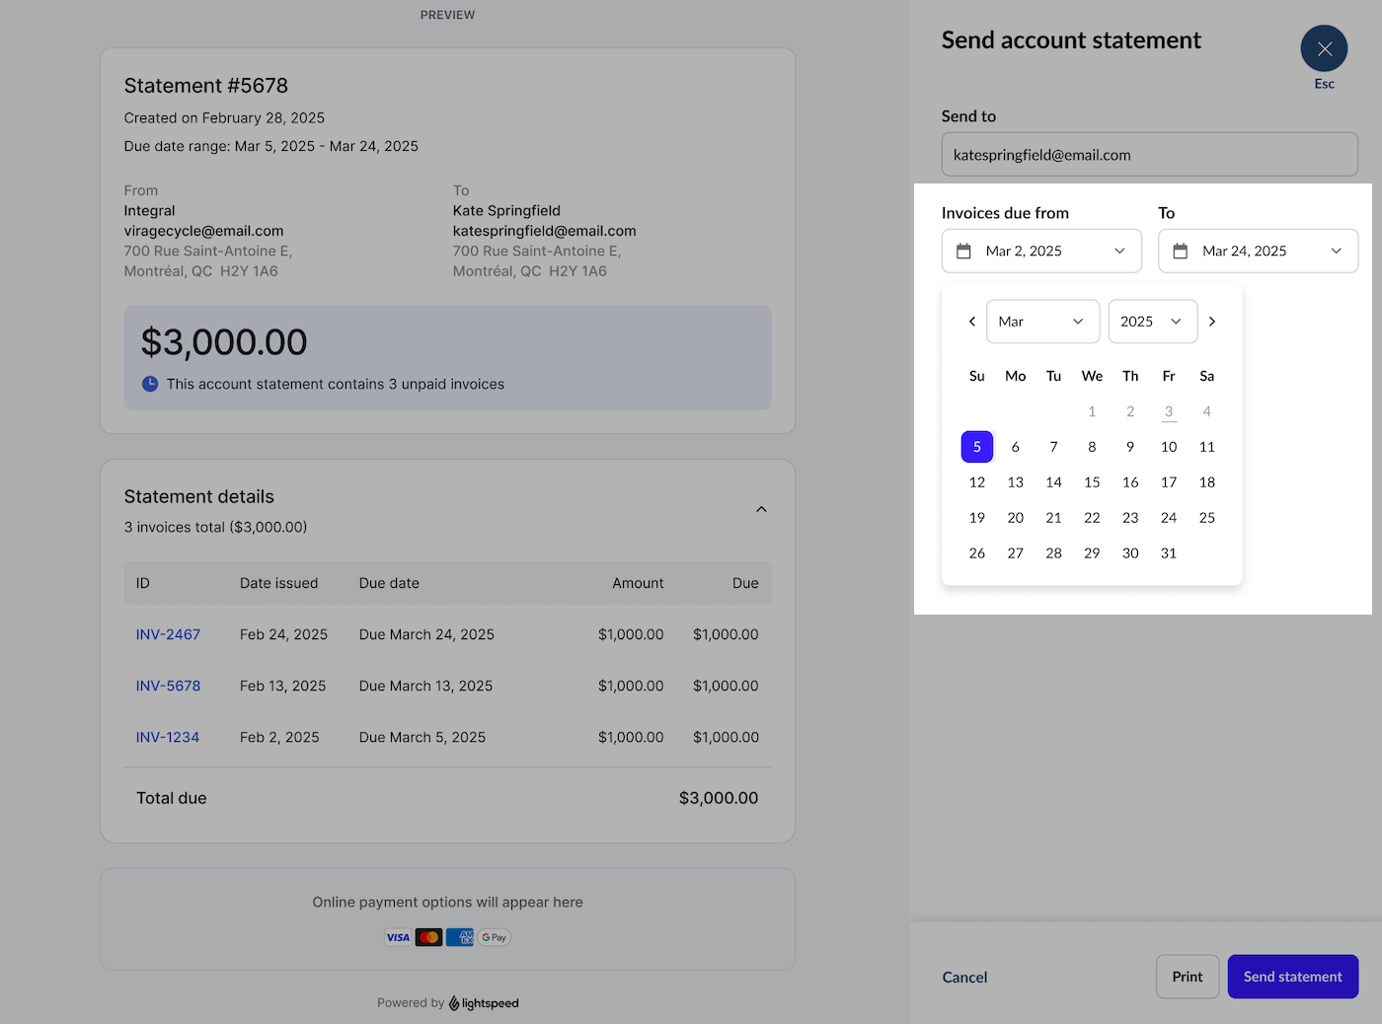Advance to the next month in the calendar

[x=1212, y=321]
